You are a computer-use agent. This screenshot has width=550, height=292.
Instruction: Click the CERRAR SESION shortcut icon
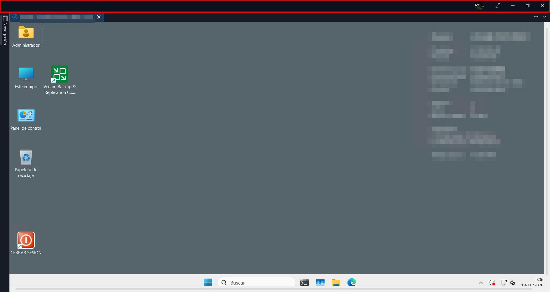[x=26, y=240]
